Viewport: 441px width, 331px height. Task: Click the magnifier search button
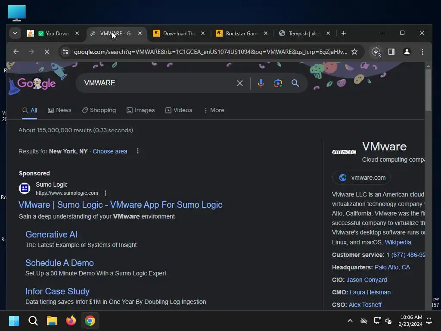[x=295, y=83]
